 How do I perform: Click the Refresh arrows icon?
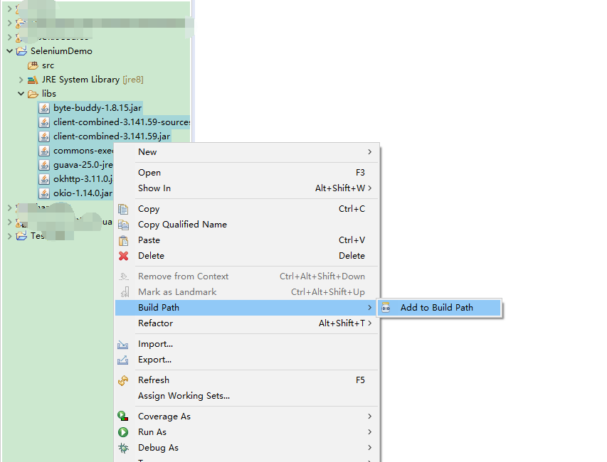pyautogui.click(x=123, y=380)
